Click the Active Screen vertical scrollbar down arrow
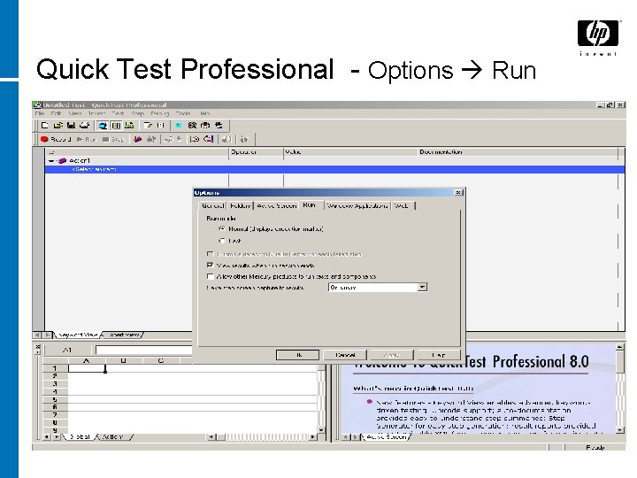 point(620,429)
